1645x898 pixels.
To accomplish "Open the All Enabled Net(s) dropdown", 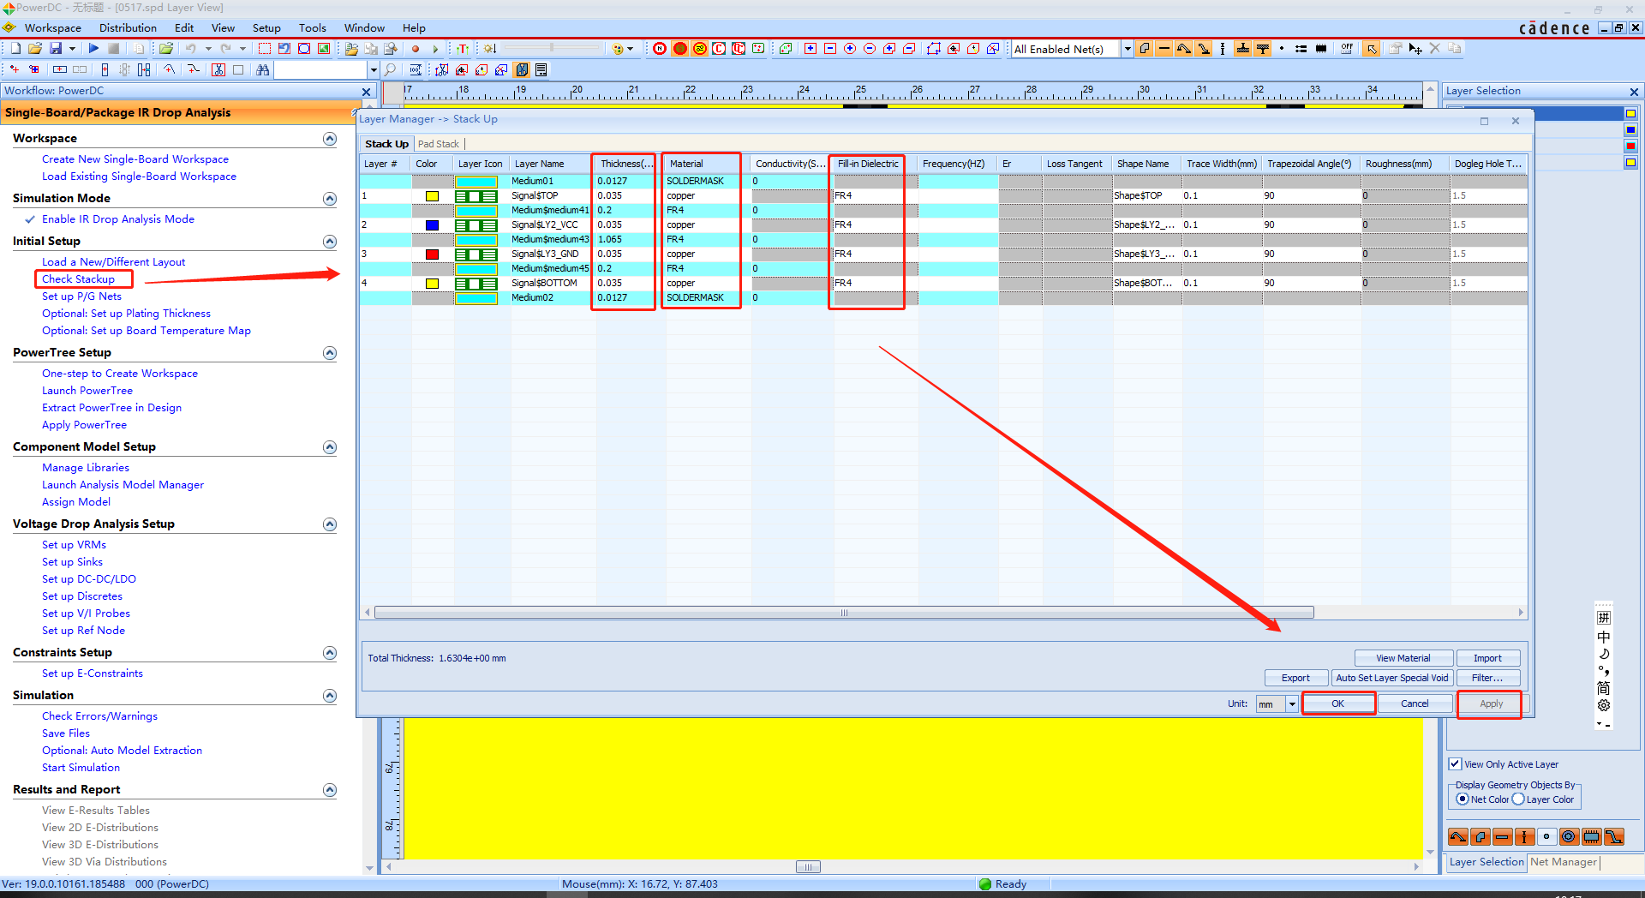I will coord(1127,49).
